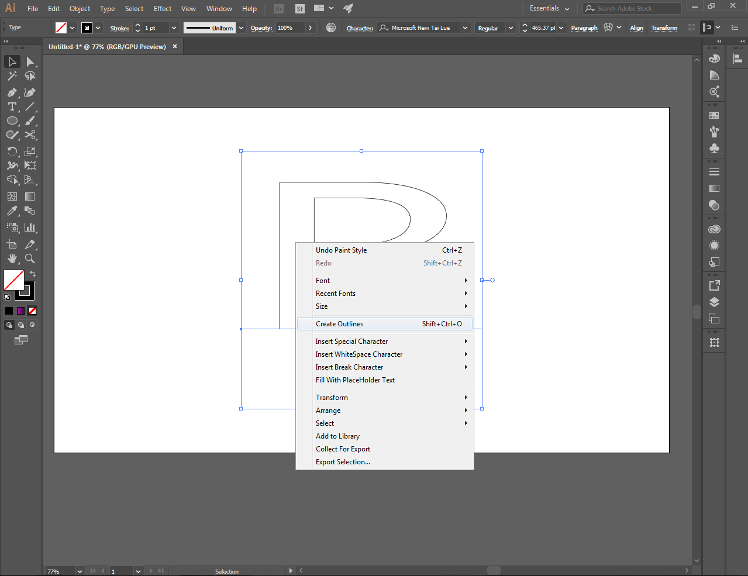748x576 pixels.
Task: Open the Transform panel link
Action: coord(664,28)
